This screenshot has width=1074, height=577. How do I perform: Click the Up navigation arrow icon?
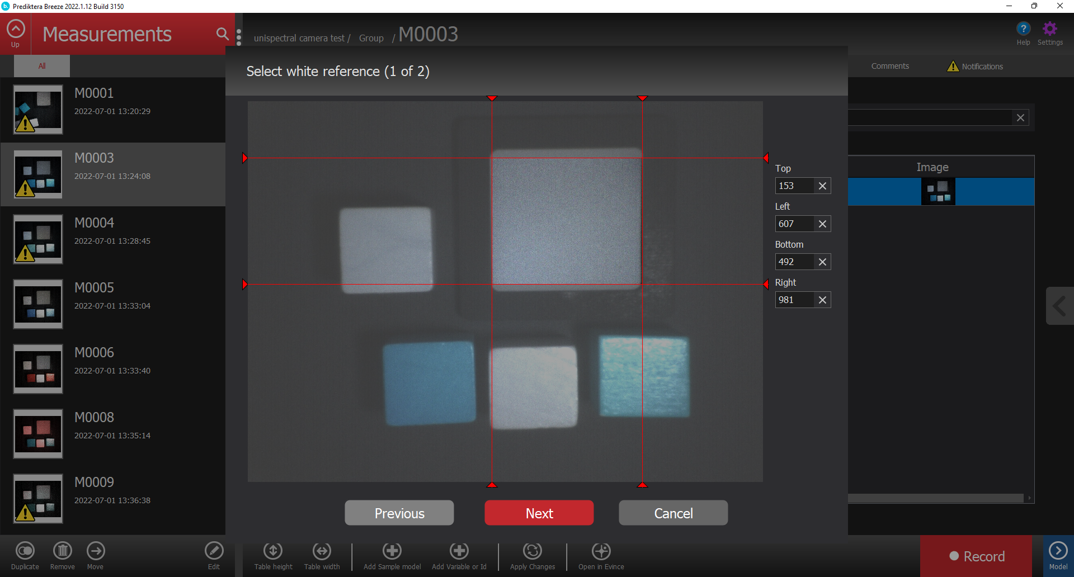(16, 29)
